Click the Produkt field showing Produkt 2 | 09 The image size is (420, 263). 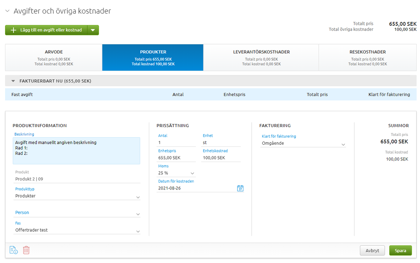tap(77, 179)
